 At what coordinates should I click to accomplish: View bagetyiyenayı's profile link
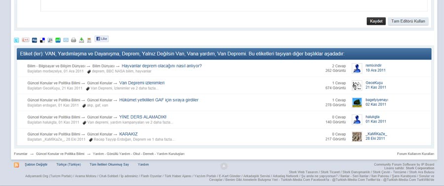(x=377, y=99)
